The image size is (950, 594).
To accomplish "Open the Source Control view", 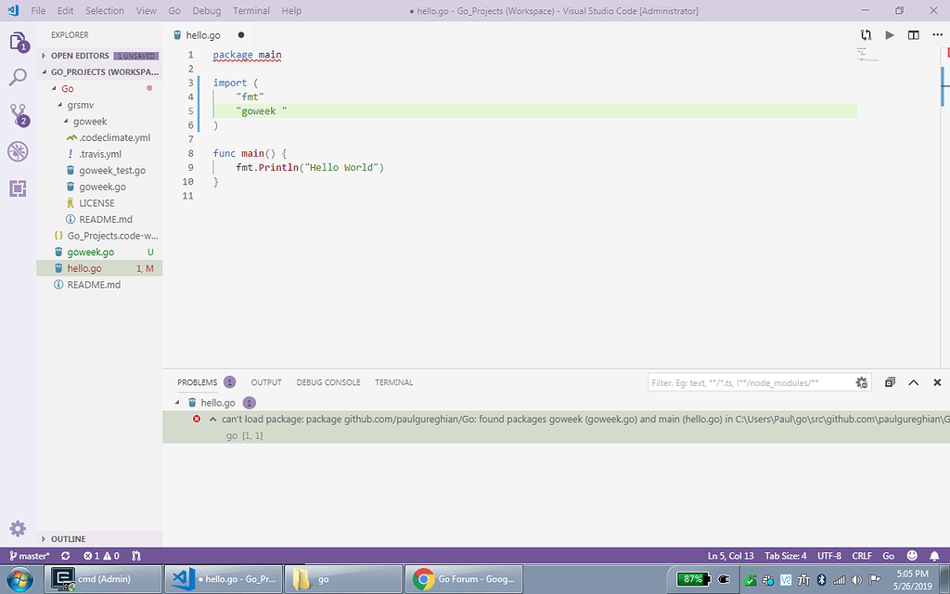I will (x=18, y=114).
